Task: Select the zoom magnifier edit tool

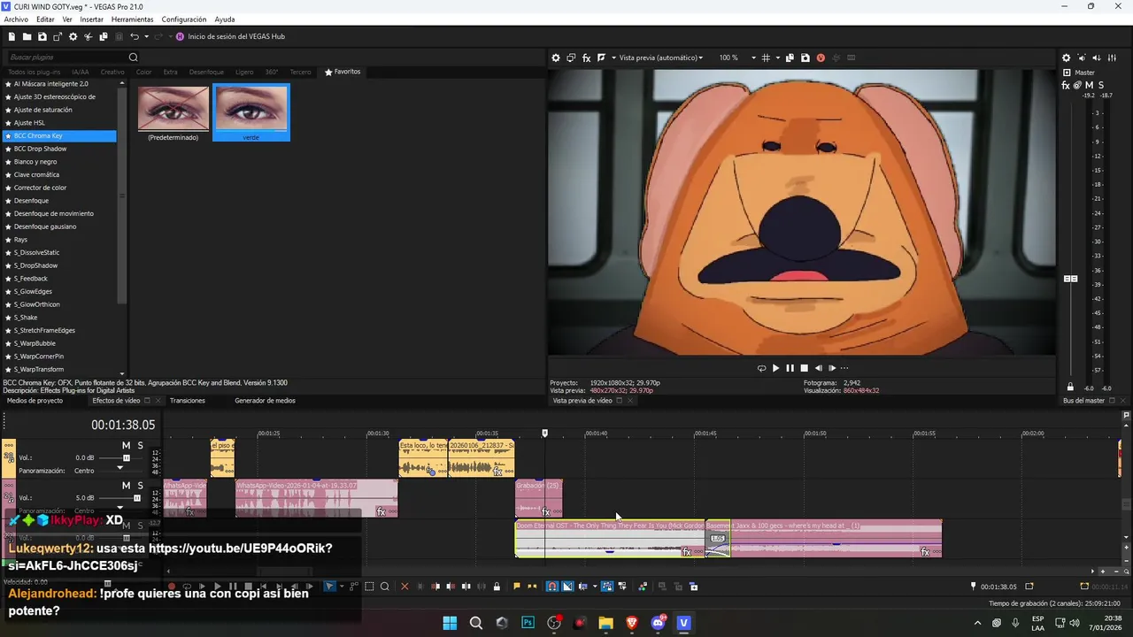Action: pos(384,587)
